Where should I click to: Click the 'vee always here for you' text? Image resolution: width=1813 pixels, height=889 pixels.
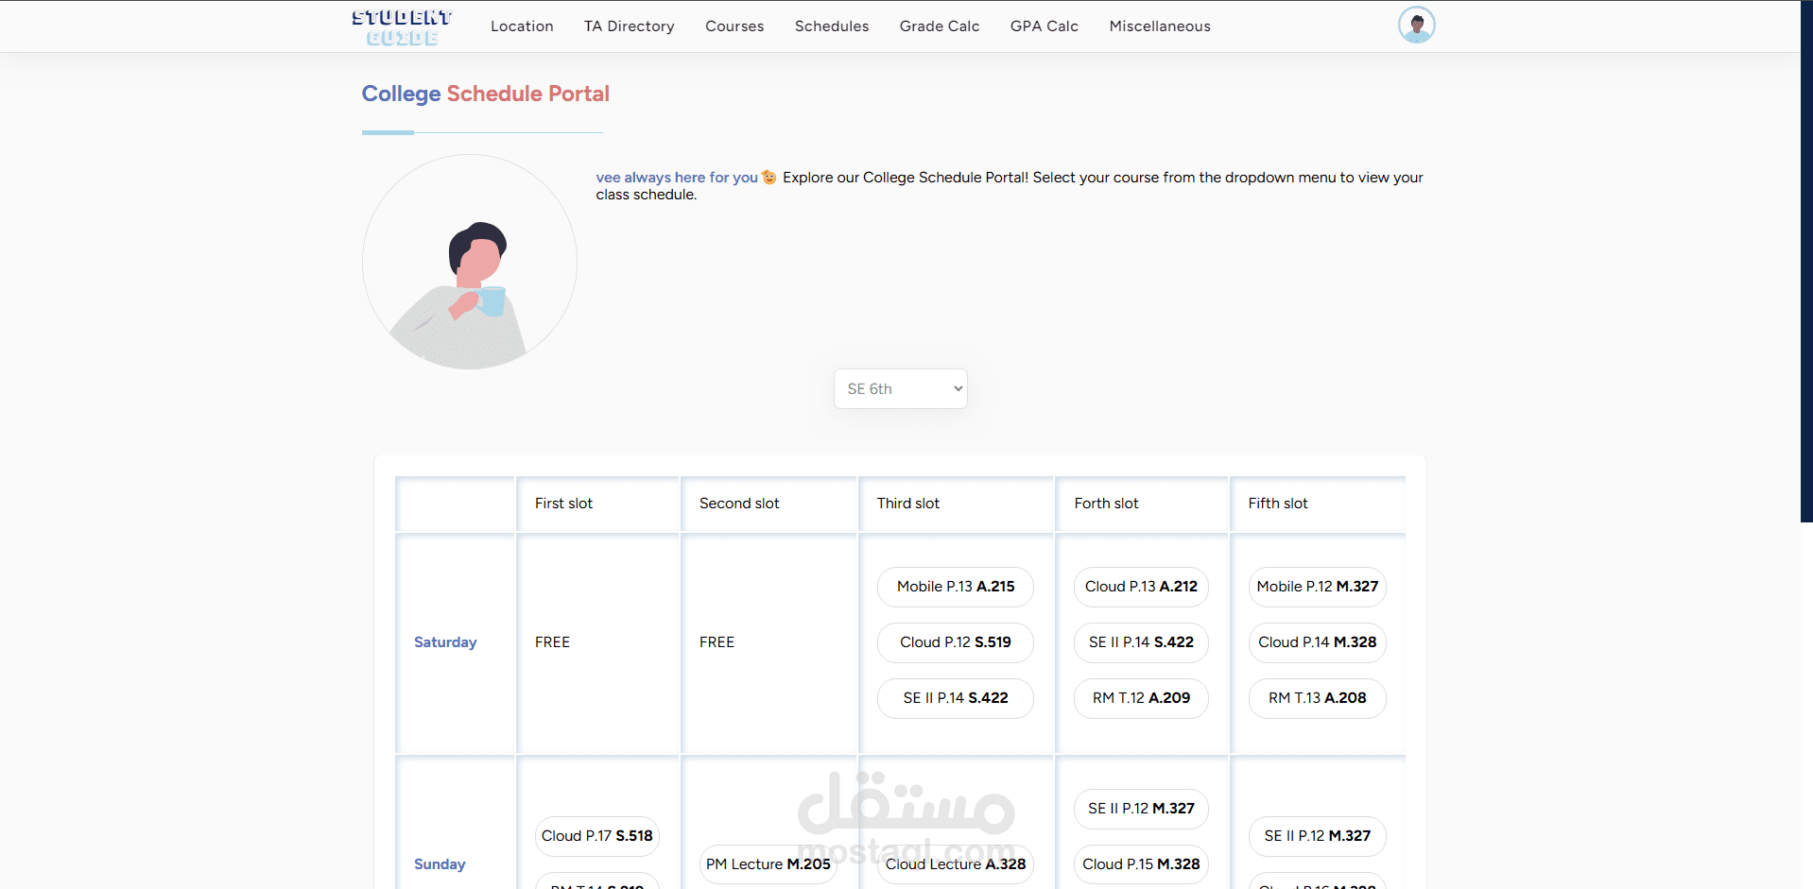pyautogui.click(x=677, y=178)
